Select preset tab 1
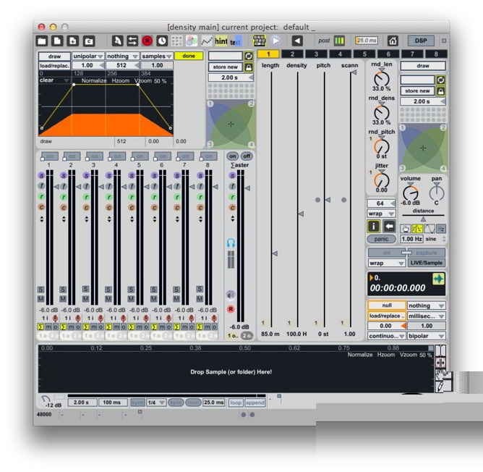 (x=268, y=54)
